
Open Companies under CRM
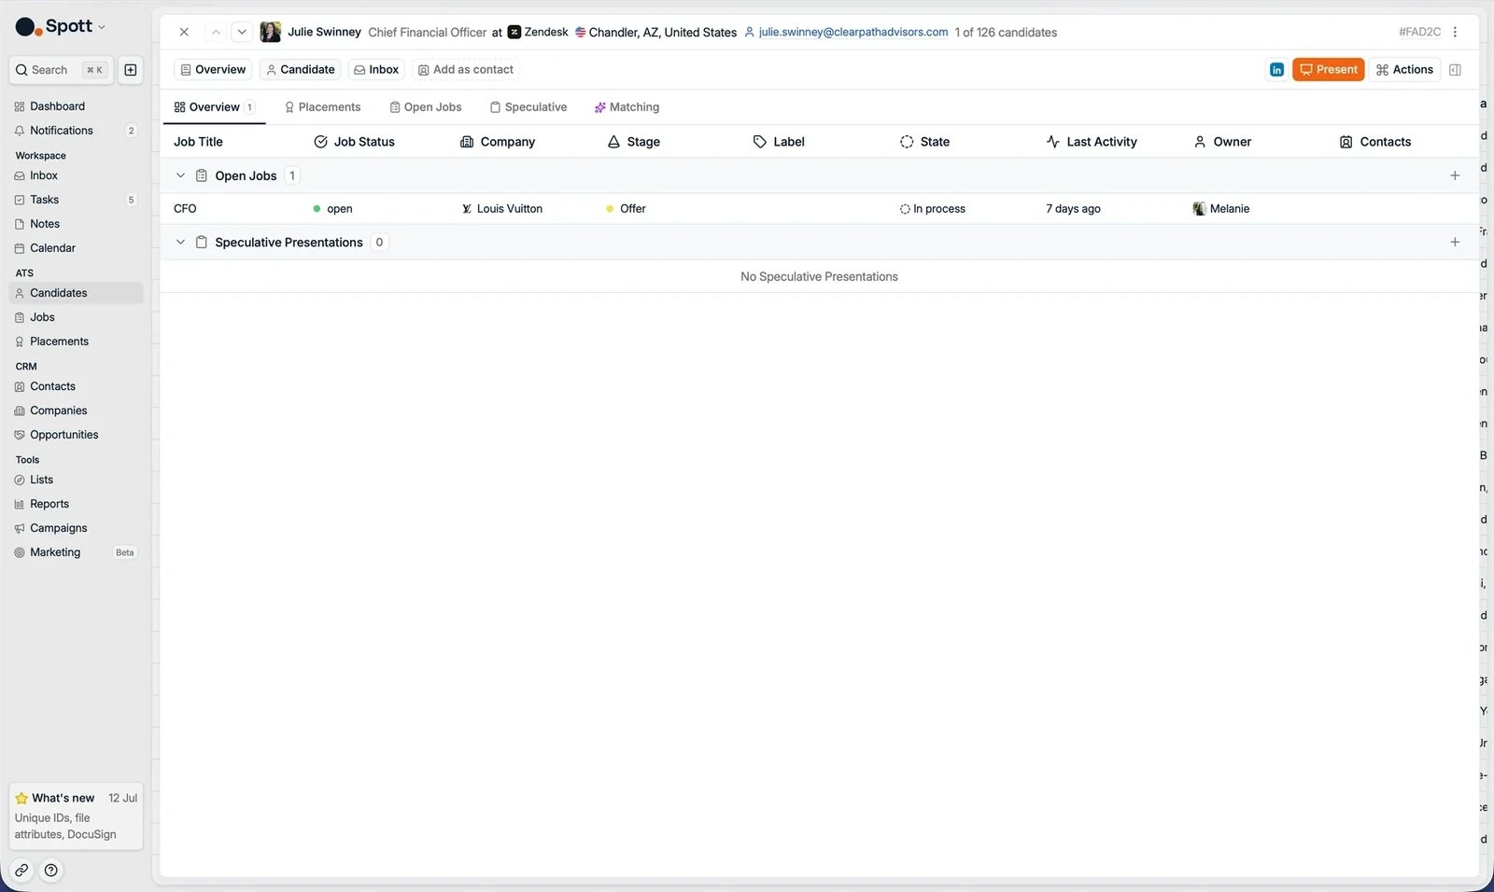point(76,411)
